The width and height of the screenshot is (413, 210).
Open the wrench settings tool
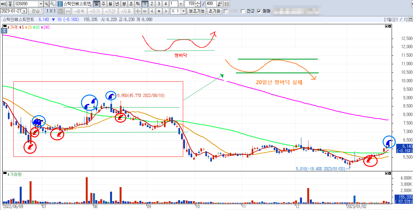(53, 4)
